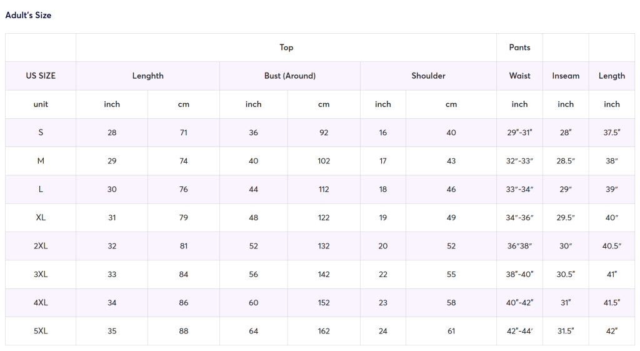Screen dimensions: 640x351
Task: Select the US SIZE header cell
Action: pyautogui.click(x=41, y=76)
